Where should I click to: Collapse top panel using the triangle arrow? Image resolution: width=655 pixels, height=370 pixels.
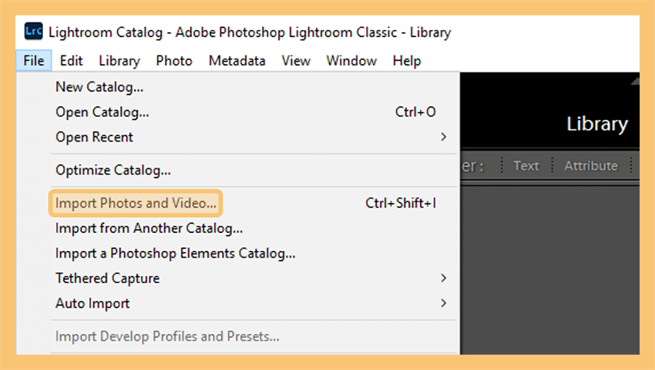[635, 81]
